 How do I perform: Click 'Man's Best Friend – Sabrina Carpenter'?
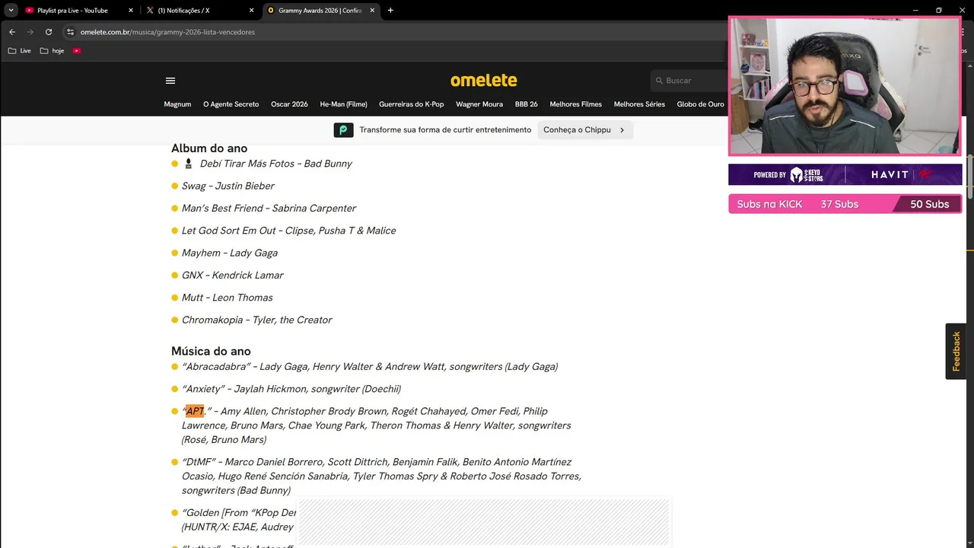[x=269, y=208]
